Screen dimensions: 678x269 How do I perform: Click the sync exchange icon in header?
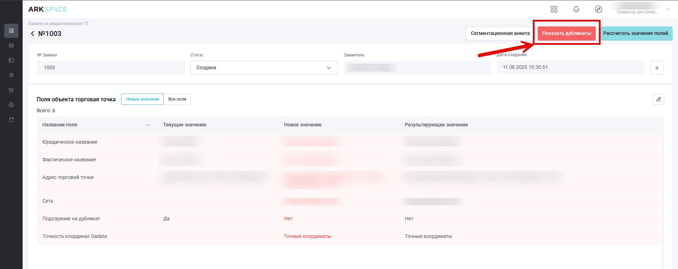click(x=599, y=9)
